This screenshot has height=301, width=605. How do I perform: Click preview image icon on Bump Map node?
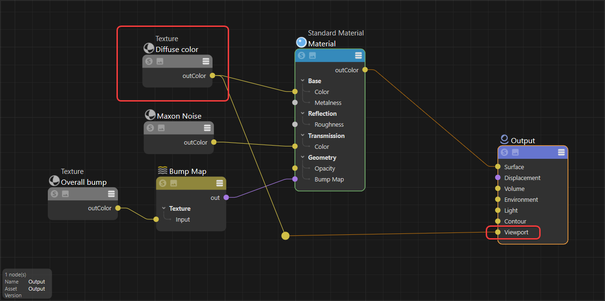(174, 183)
